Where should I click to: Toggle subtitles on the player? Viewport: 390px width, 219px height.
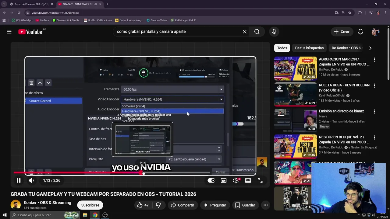(x=224, y=180)
